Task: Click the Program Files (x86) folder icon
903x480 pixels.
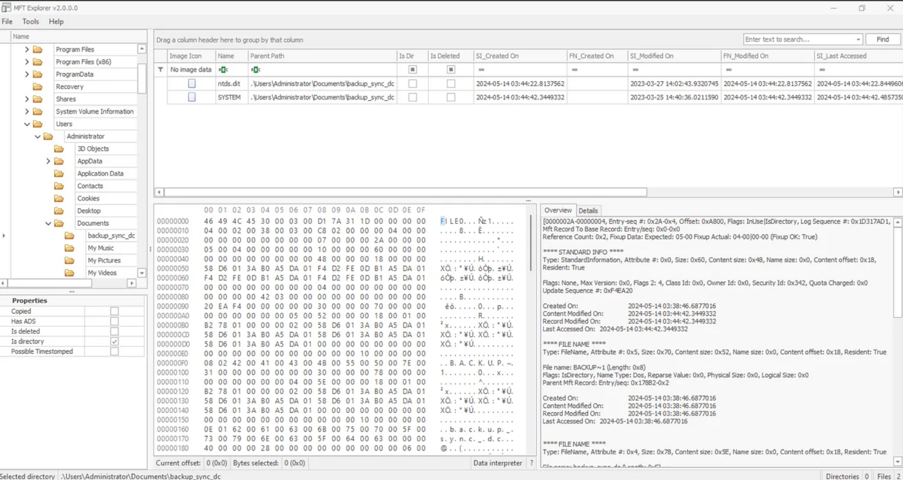Action: [x=38, y=61]
